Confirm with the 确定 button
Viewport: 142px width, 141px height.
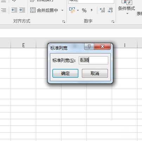65,73
